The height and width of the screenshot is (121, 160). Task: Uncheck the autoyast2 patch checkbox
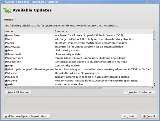pyautogui.click(x=6, y=47)
